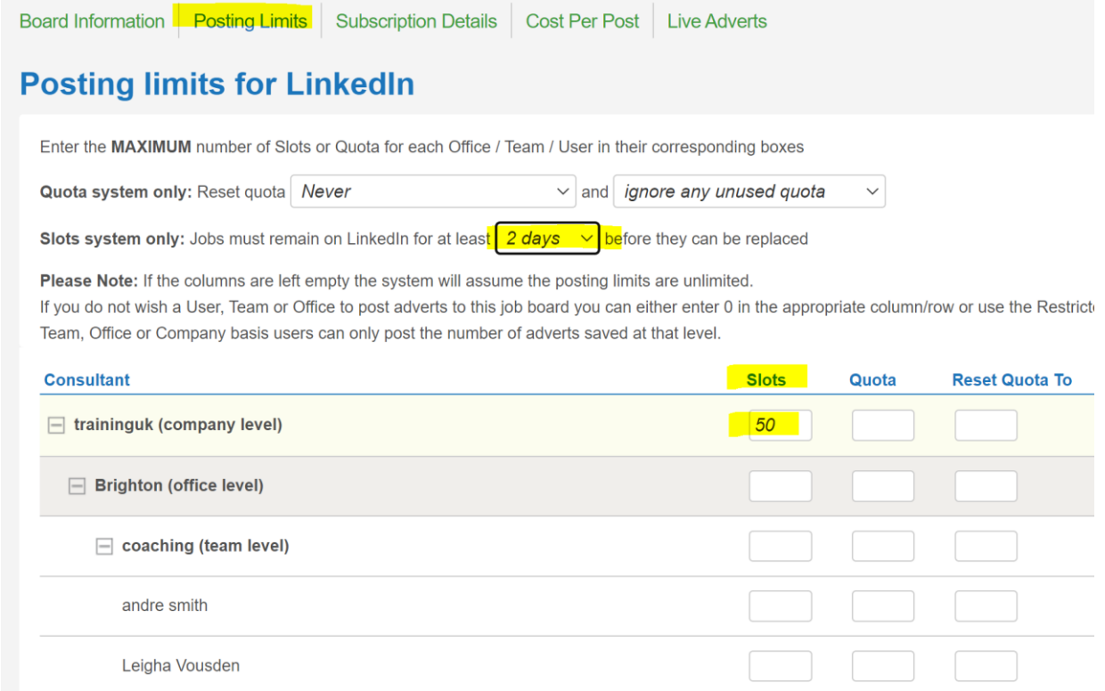The image size is (1105, 691).
Task: Collapse the Brighton office level row
Action: tap(78, 486)
